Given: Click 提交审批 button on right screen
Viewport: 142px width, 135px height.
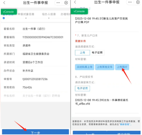Looking at the screenshot, I should [x=124, y=133].
